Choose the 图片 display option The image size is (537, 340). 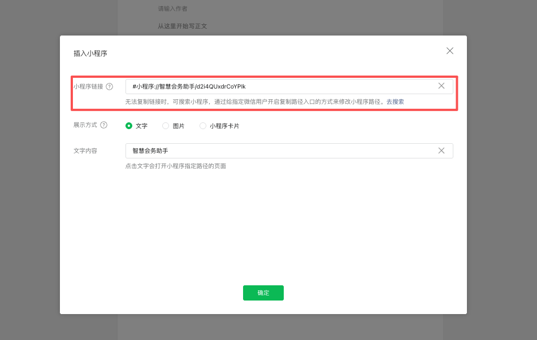166,126
